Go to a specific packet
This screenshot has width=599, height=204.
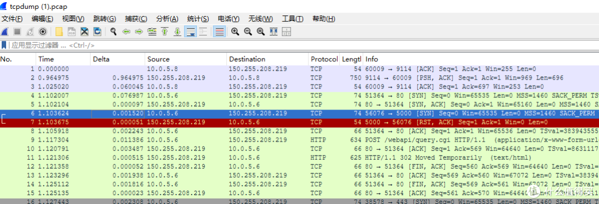tap(152, 32)
